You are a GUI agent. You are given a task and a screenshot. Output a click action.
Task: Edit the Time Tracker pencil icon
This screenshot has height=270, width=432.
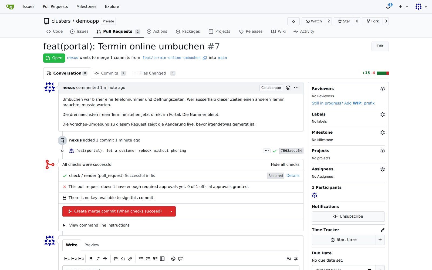(382, 230)
